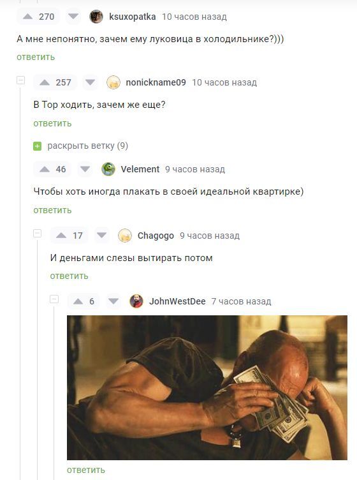Downvote nonickname09's comment

click(x=90, y=82)
